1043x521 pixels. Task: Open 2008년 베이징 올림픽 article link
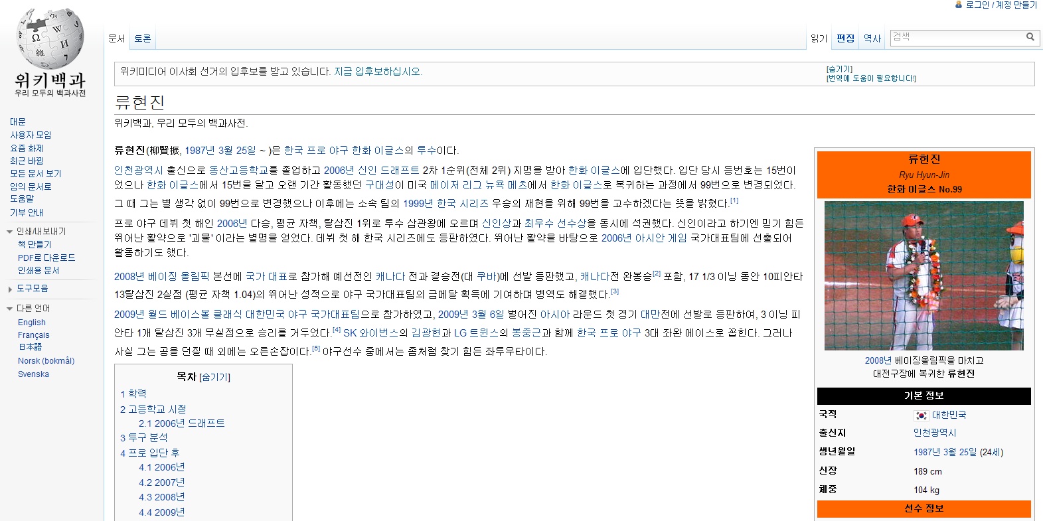[x=162, y=277]
